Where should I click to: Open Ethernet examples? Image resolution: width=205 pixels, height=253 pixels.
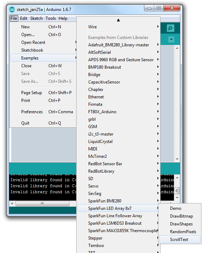119,97
